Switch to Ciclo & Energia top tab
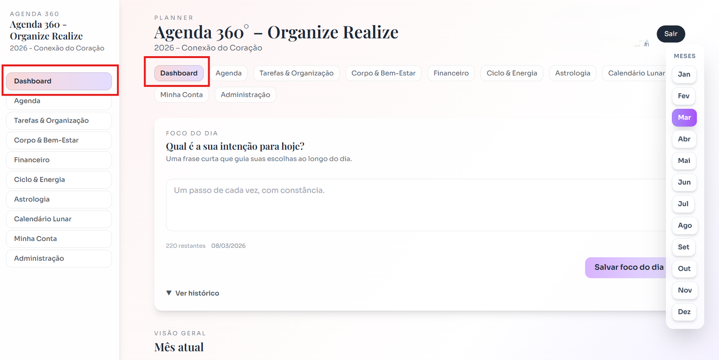Image resolution: width=719 pixels, height=360 pixels. pyautogui.click(x=512, y=73)
